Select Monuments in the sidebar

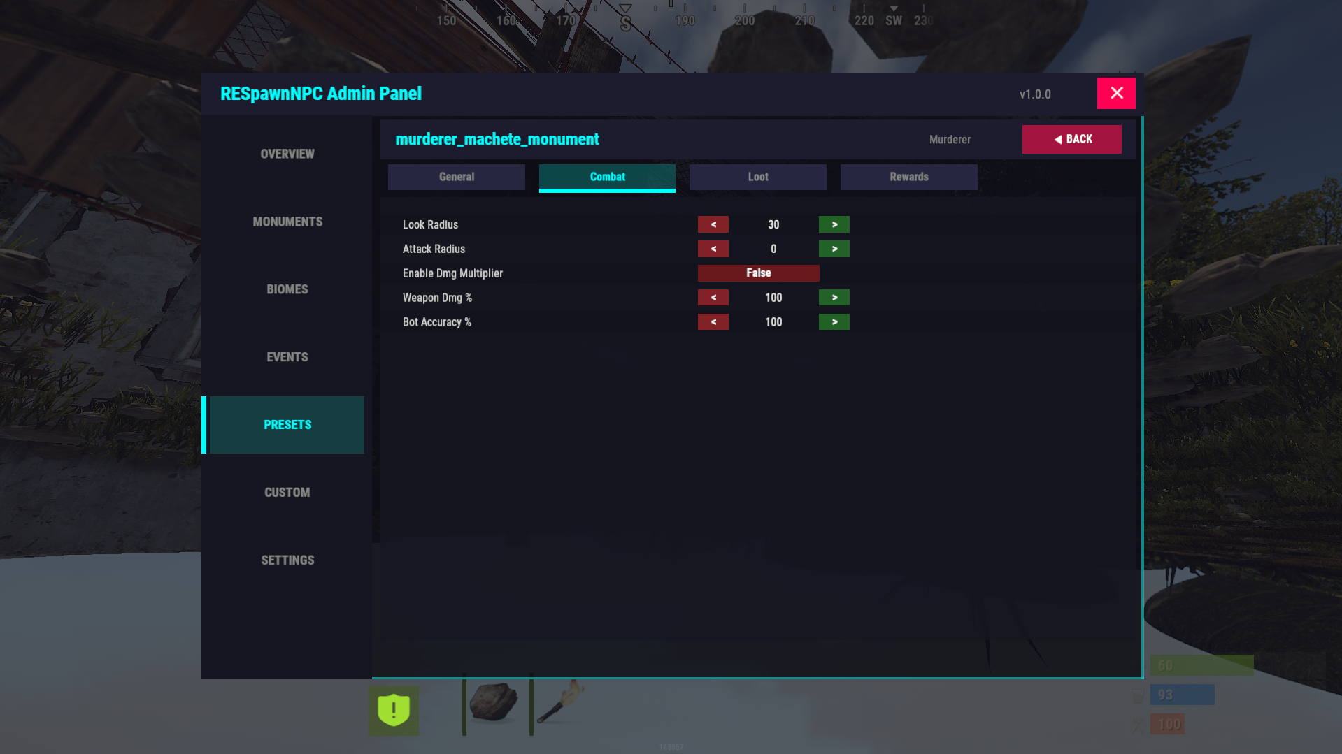click(x=287, y=222)
